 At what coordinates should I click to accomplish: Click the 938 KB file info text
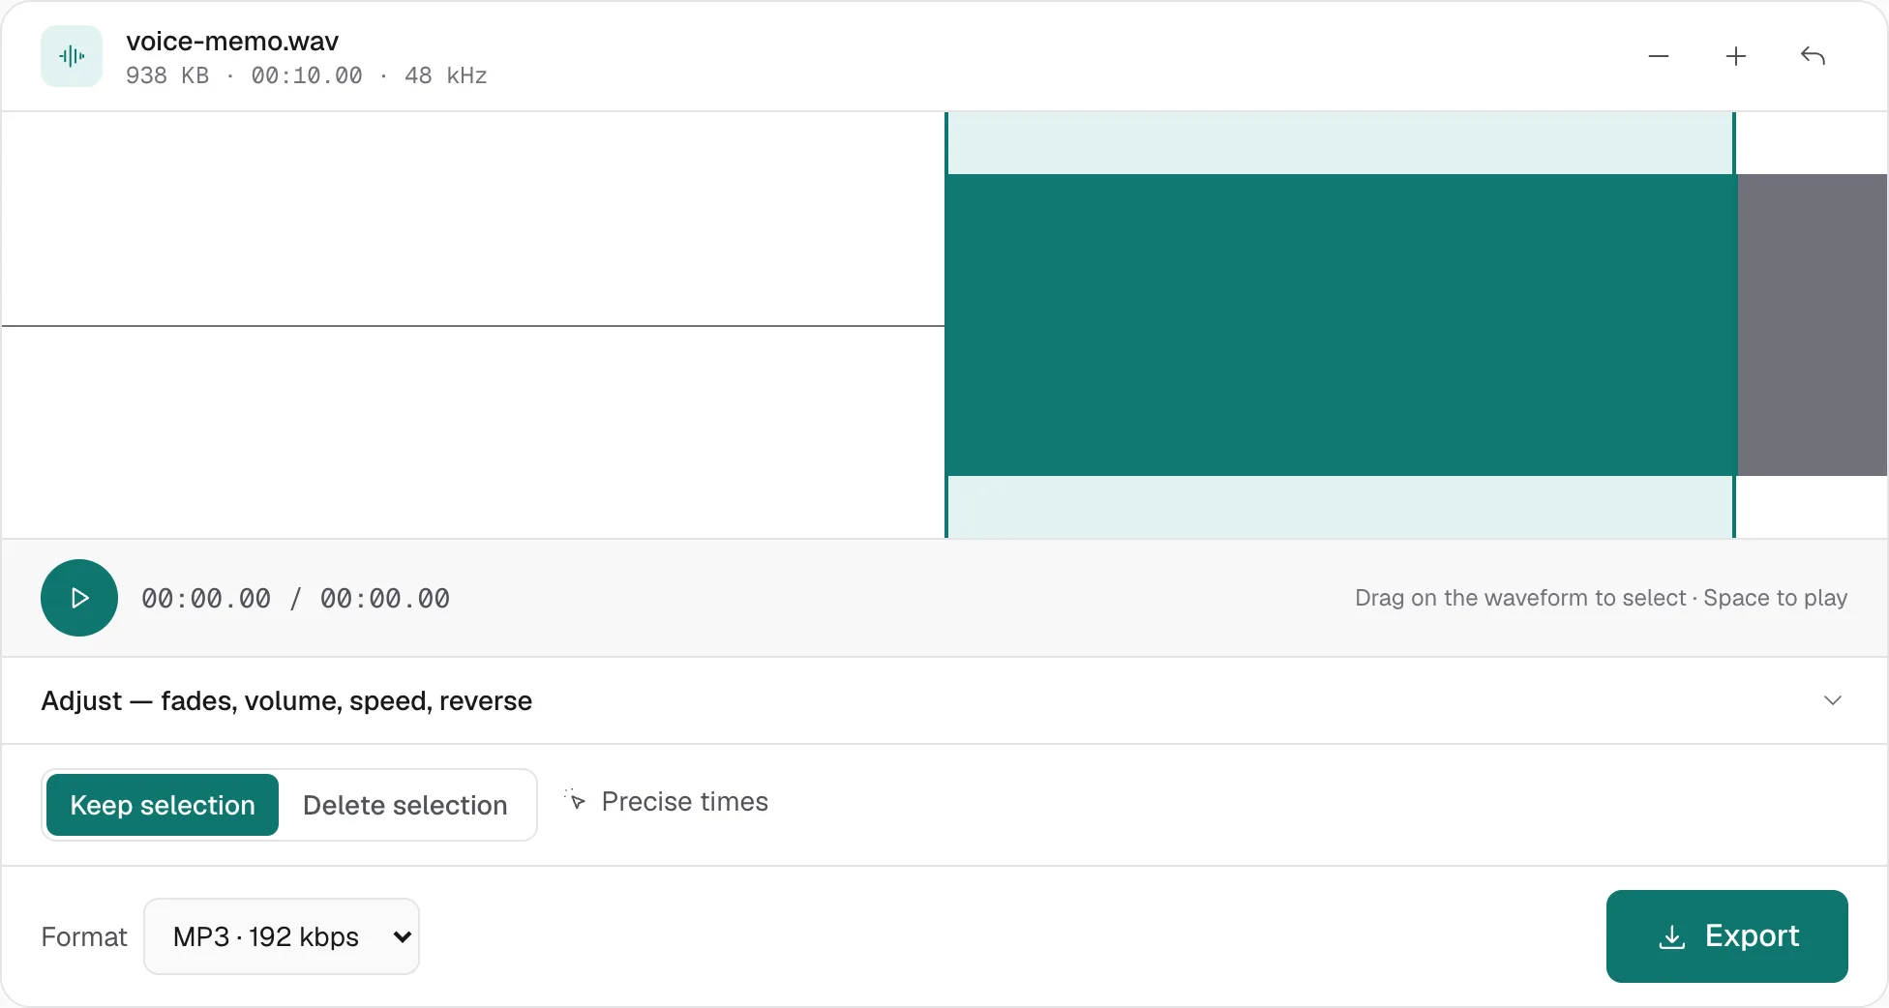pos(306,75)
